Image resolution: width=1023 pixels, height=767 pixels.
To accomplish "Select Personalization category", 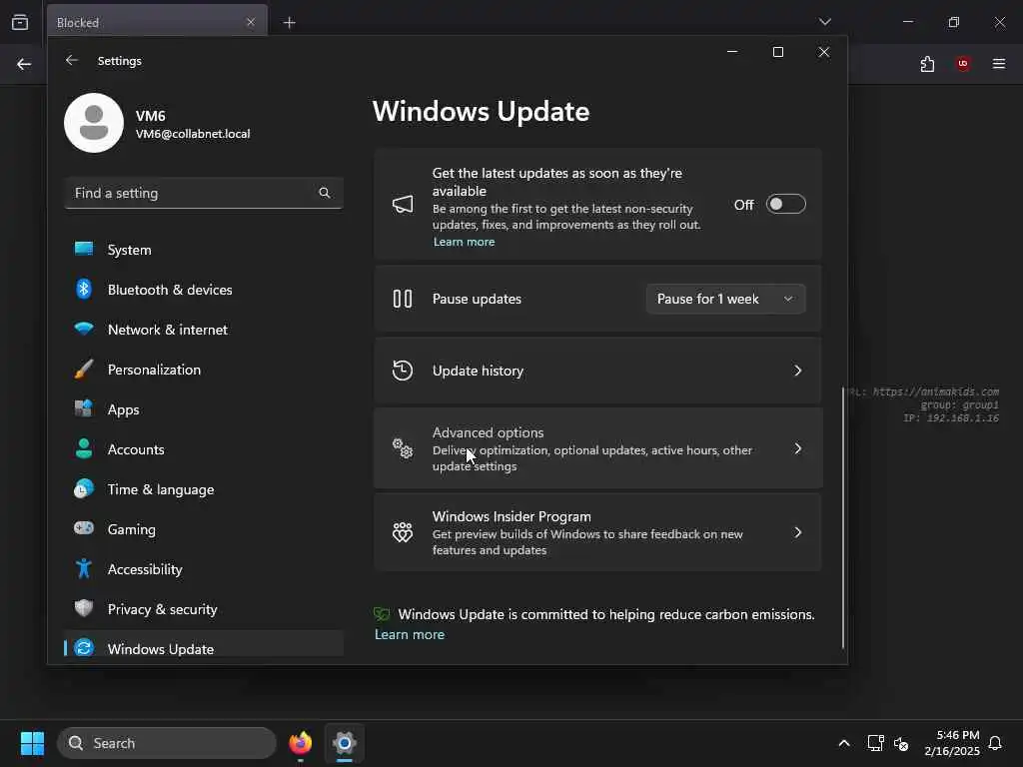I will 204,370.
